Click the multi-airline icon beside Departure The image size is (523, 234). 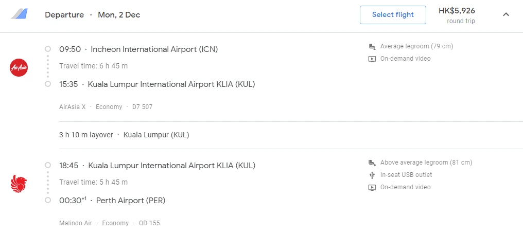(20, 14)
